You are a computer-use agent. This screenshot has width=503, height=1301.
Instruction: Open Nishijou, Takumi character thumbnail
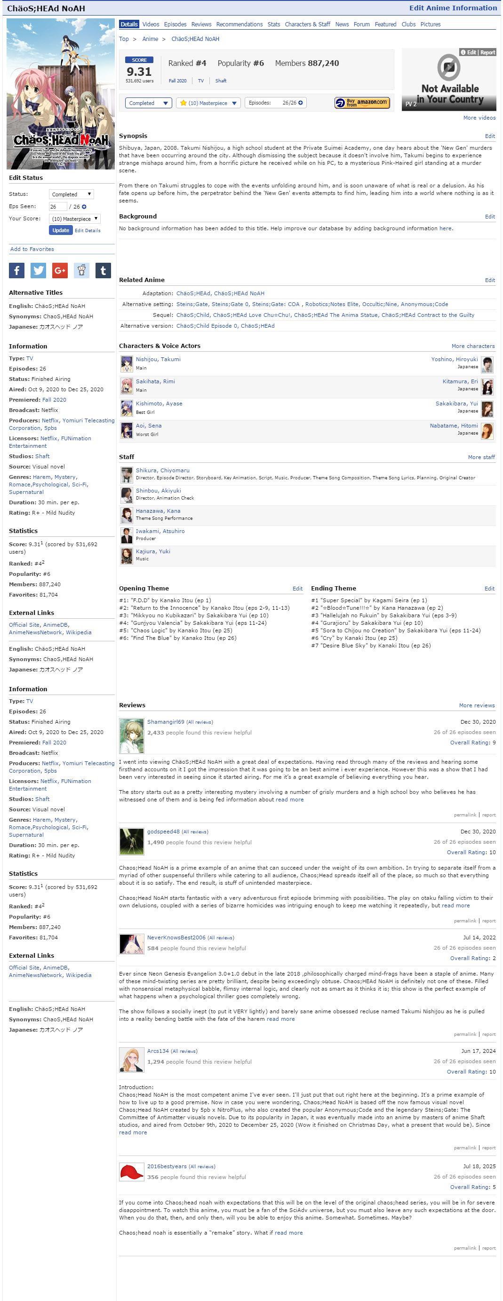[127, 364]
